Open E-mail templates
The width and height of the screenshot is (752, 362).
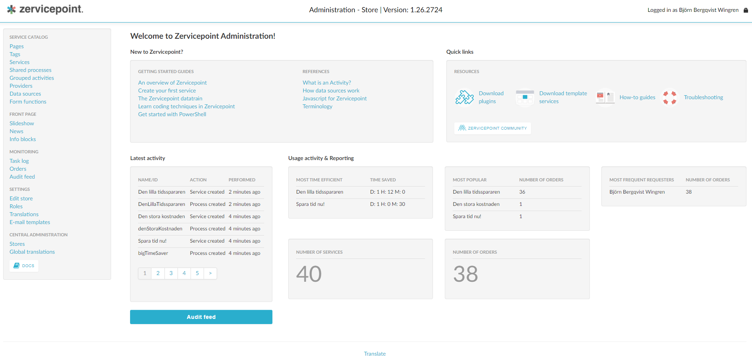30,222
